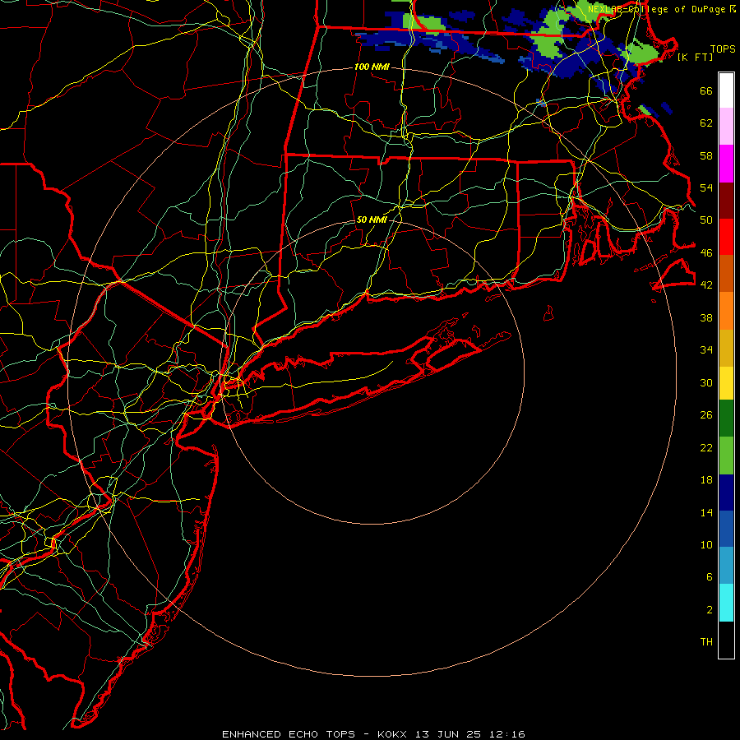
Task: Click the medium blue legend swatch
Action: pos(726,529)
